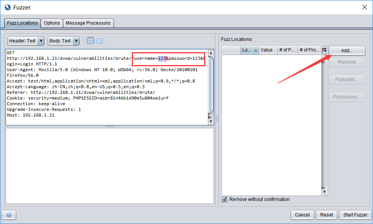Image resolution: width=373 pixels, height=224 pixels.
Task: Switch to the Options tab
Action: point(52,23)
